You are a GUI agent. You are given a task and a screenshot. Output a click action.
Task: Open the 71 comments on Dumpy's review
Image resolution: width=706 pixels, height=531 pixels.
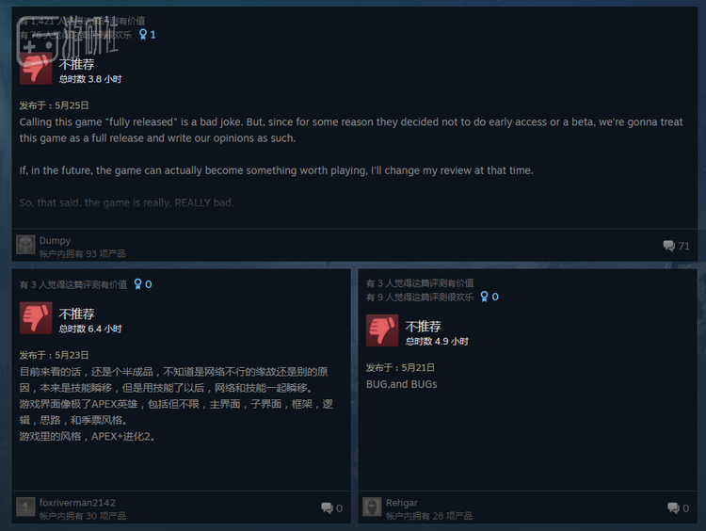point(676,246)
